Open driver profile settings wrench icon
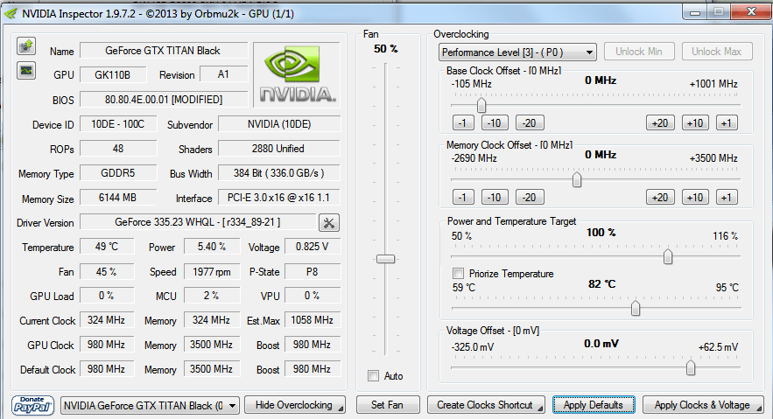Image resolution: width=773 pixels, height=419 pixels. pos(329,223)
